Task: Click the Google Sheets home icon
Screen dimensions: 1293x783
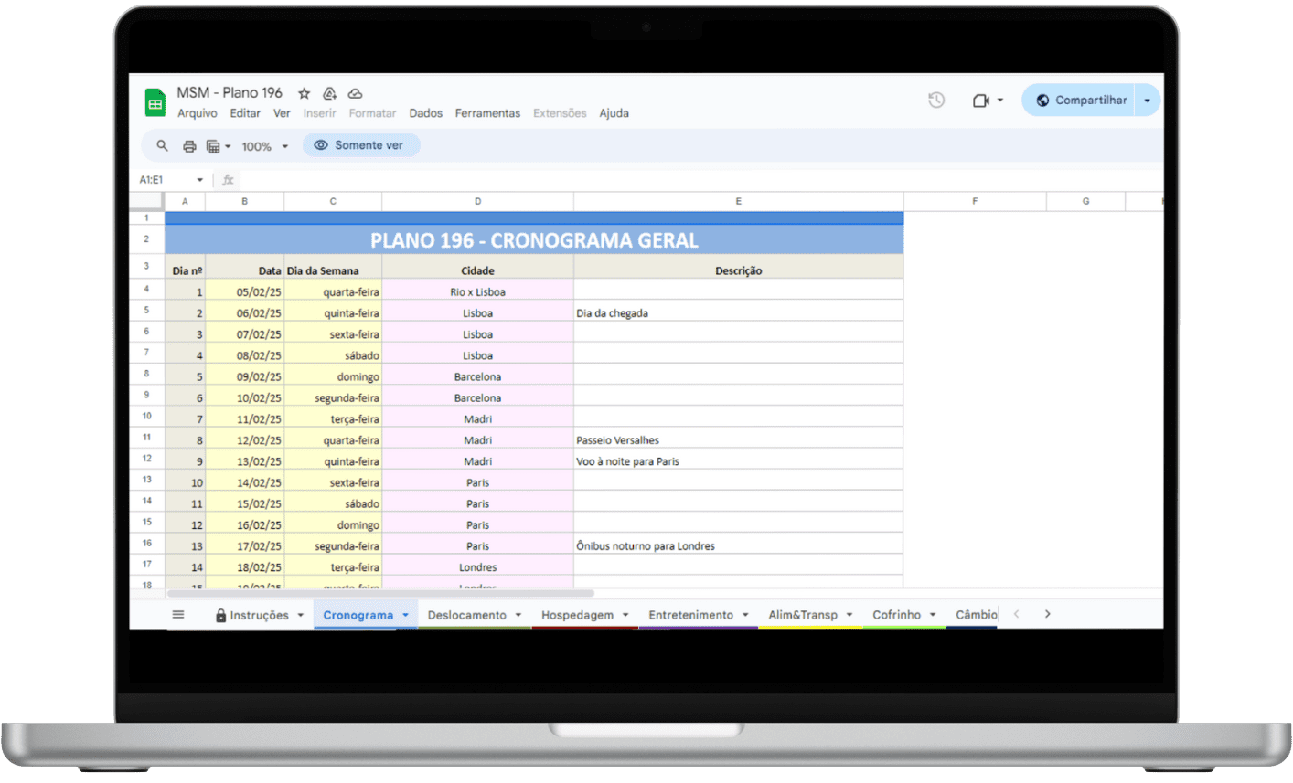Action: click(155, 102)
